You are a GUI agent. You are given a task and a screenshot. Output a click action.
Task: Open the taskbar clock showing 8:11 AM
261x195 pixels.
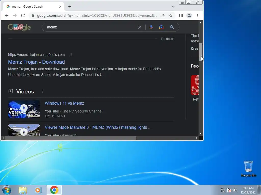pos(248,190)
